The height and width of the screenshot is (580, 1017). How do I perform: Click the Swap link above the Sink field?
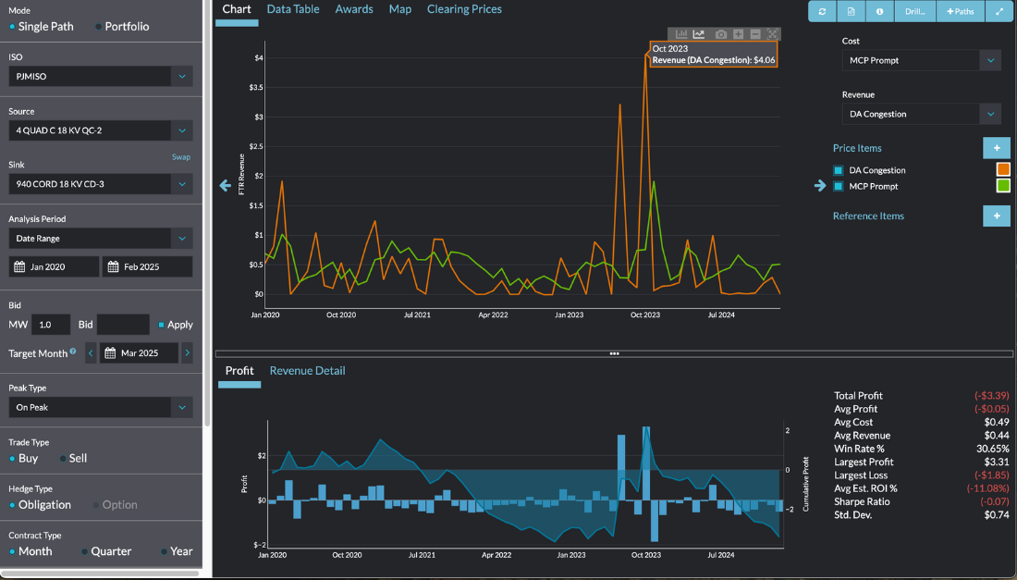click(x=181, y=157)
